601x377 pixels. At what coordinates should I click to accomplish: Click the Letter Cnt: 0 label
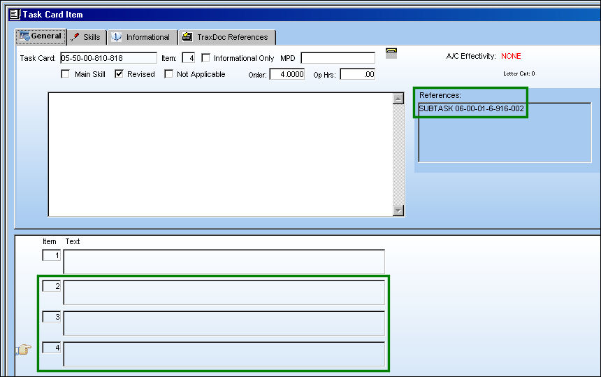click(519, 73)
